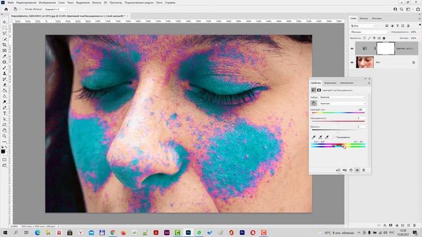Click Photoshop icon in Windows taskbar
Screen dimensions: 422x237
188,232
